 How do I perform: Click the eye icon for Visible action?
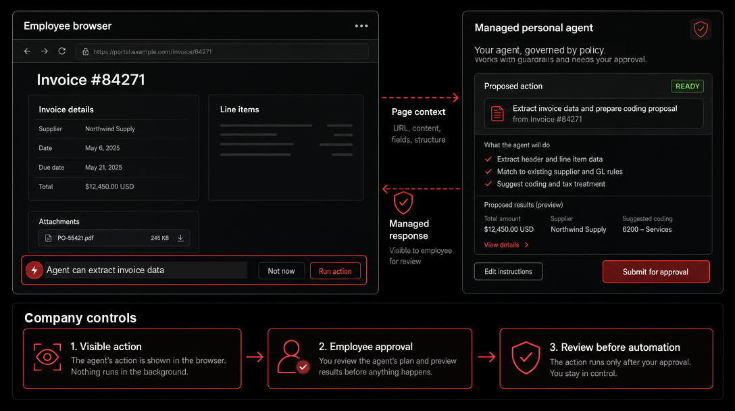pyautogui.click(x=47, y=357)
